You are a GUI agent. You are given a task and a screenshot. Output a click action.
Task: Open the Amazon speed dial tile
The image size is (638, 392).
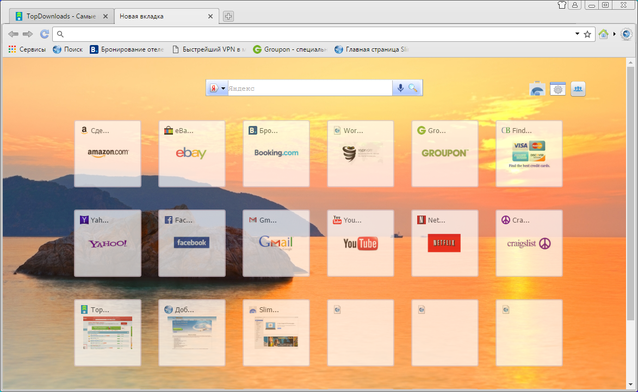coord(108,154)
